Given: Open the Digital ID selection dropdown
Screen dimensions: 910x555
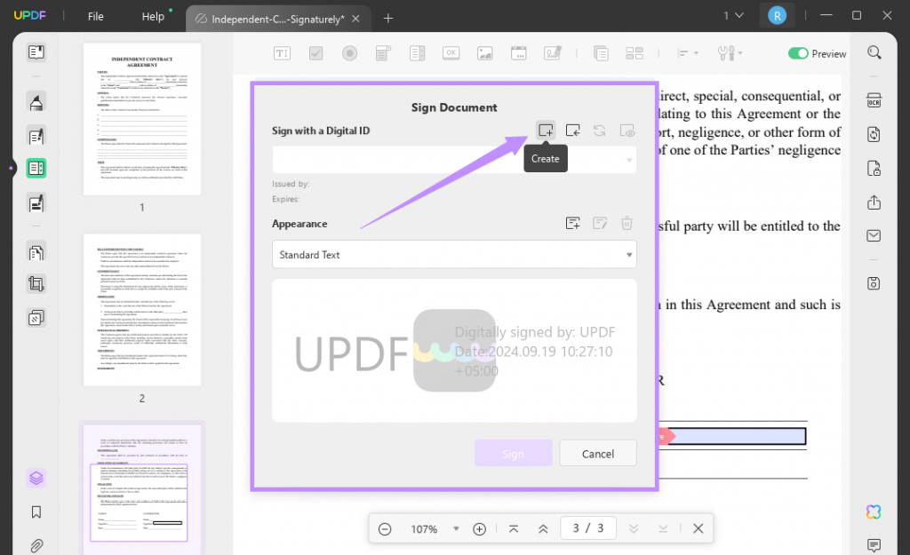Looking at the screenshot, I should click(630, 159).
